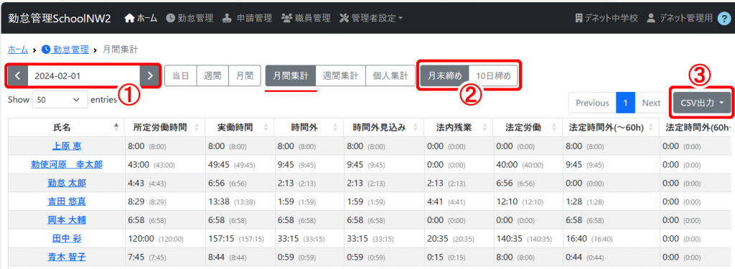Open the Show entries count dropdown
Viewport: 735px width, 269px height.
(60, 100)
